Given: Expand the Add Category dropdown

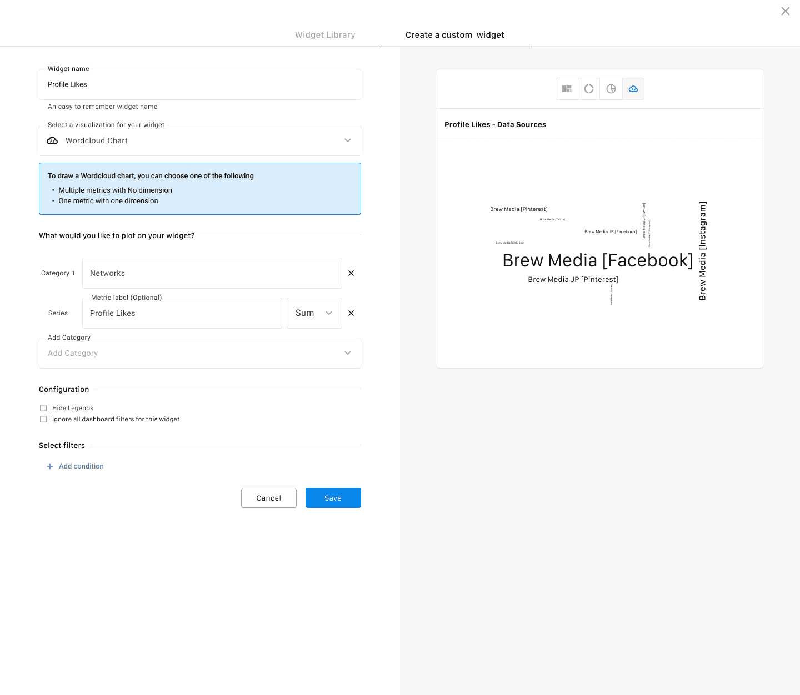Looking at the screenshot, I should (200, 353).
